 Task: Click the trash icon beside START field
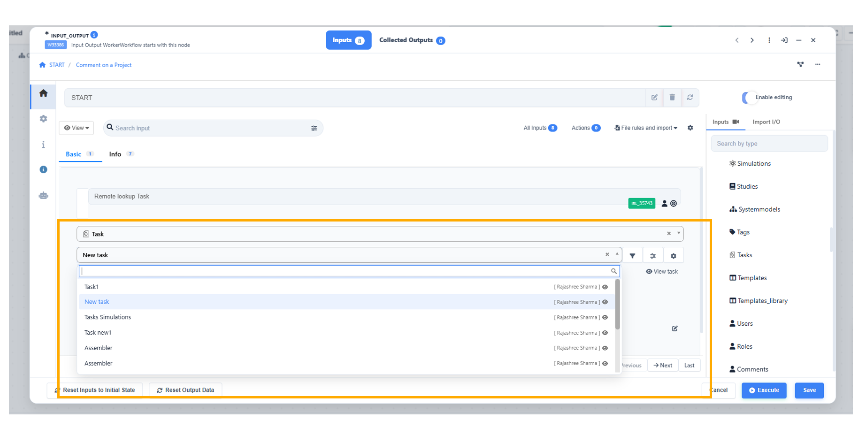pyautogui.click(x=672, y=98)
